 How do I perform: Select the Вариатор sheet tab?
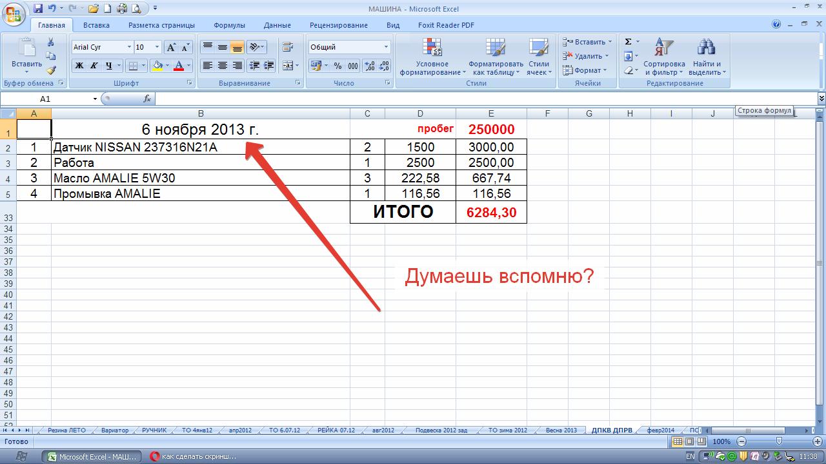coord(115,430)
